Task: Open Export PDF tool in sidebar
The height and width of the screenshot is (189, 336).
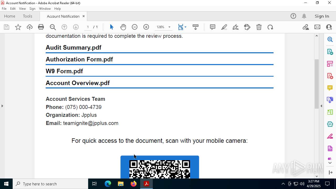Action: (x=330, y=52)
